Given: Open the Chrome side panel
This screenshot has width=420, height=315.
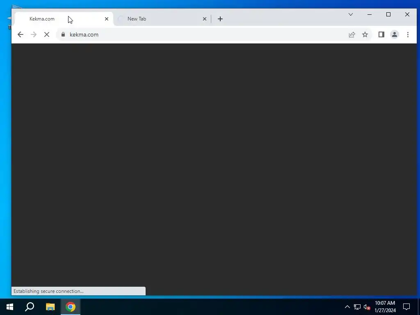Looking at the screenshot, I should pyautogui.click(x=381, y=34).
